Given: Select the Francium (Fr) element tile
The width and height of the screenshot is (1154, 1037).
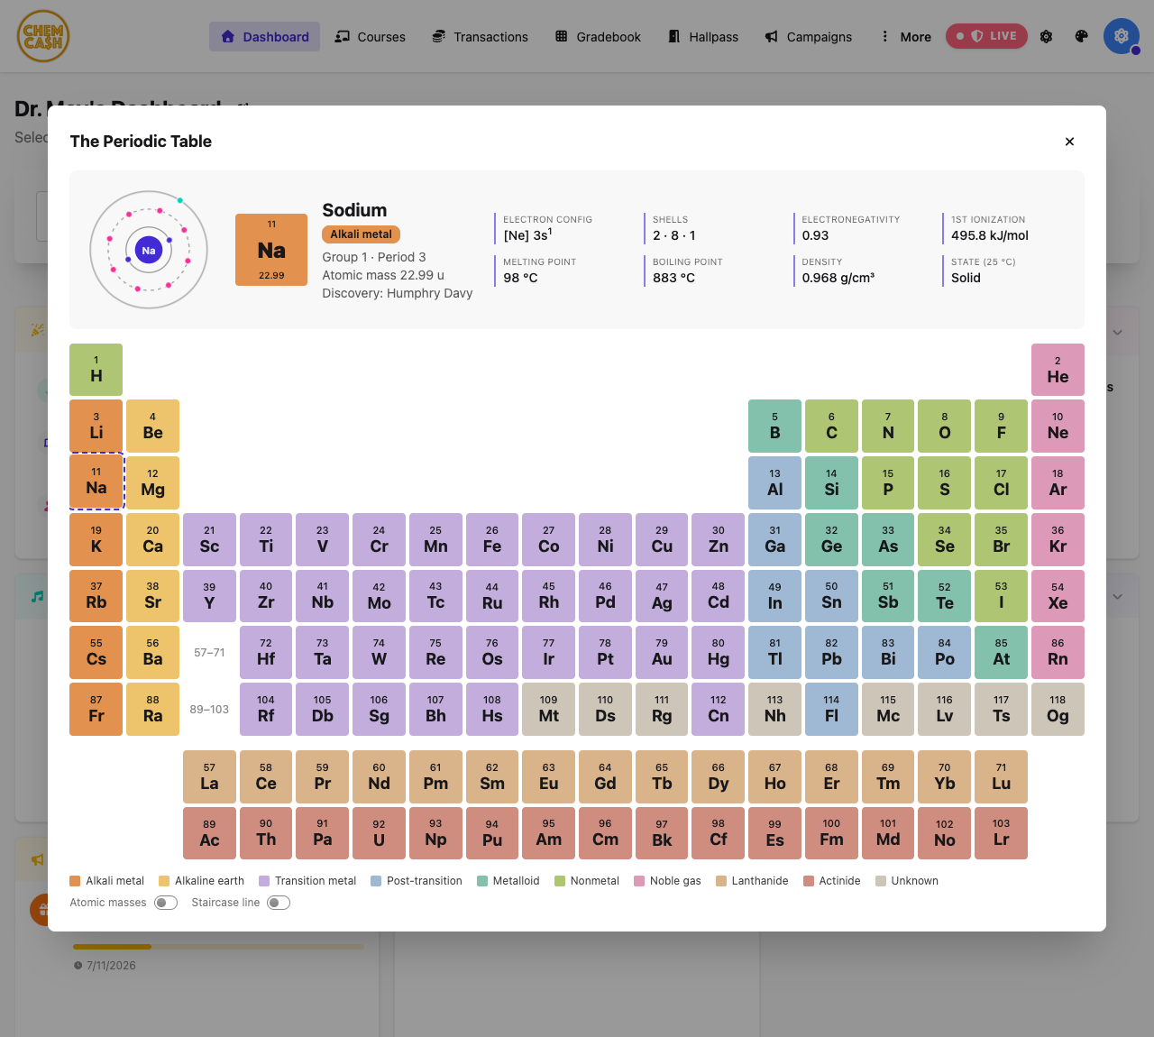Looking at the screenshot, I should [x=96, y=709].
